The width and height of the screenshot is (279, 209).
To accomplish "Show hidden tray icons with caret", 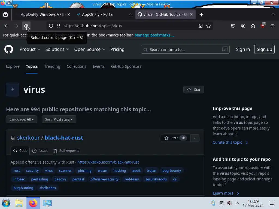I will click(x=237, y=203).
